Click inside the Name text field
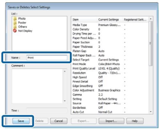Viewport: 159px width, 129px height. click(47, 57)
